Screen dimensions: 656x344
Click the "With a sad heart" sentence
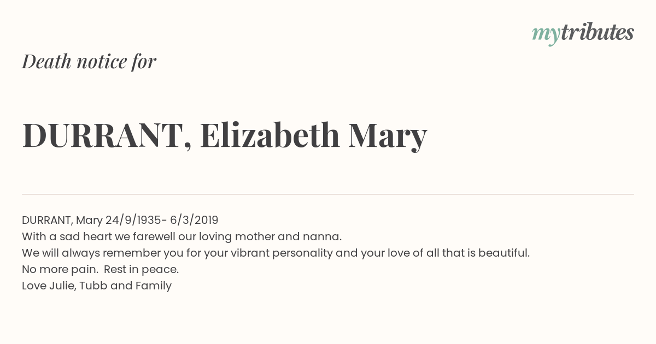click(x=181, y=236)
